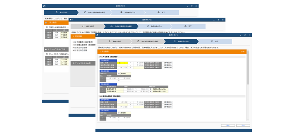Restore the rearmost 勤務体系ナビ window size
The image size is (295, 136).
(x=192, y=6)
